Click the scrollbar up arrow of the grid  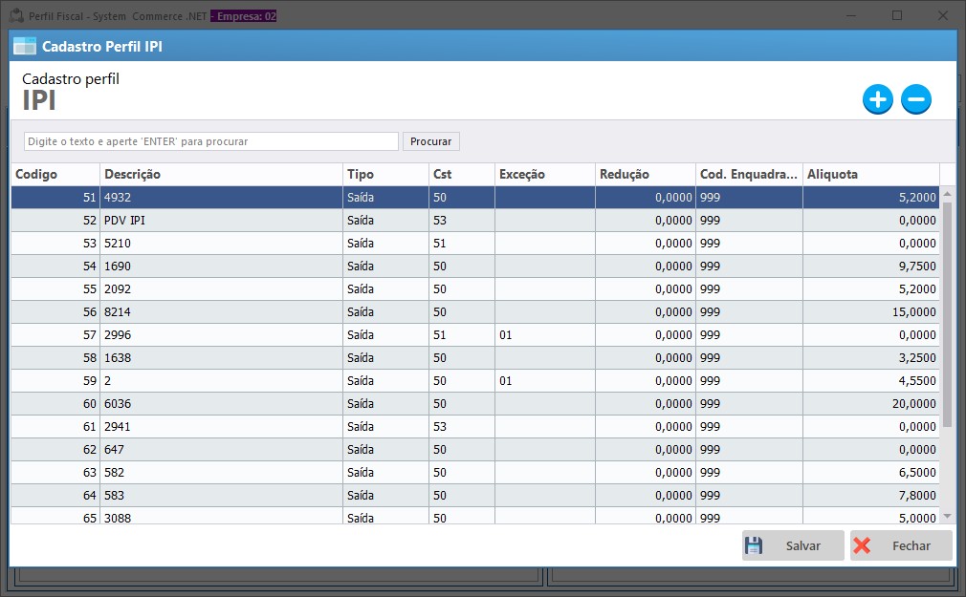click(x=947, y=194)
